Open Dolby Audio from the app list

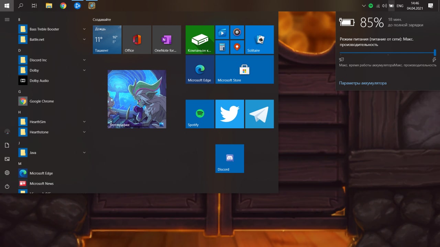(53, 81)
